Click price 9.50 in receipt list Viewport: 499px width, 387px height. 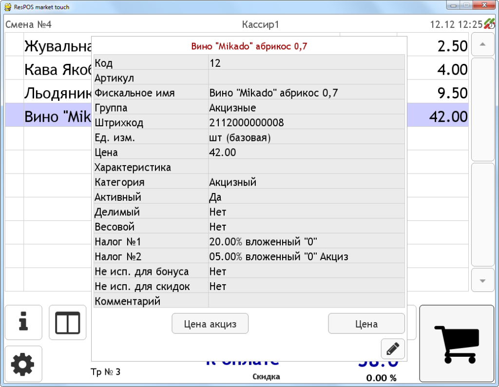452,93
